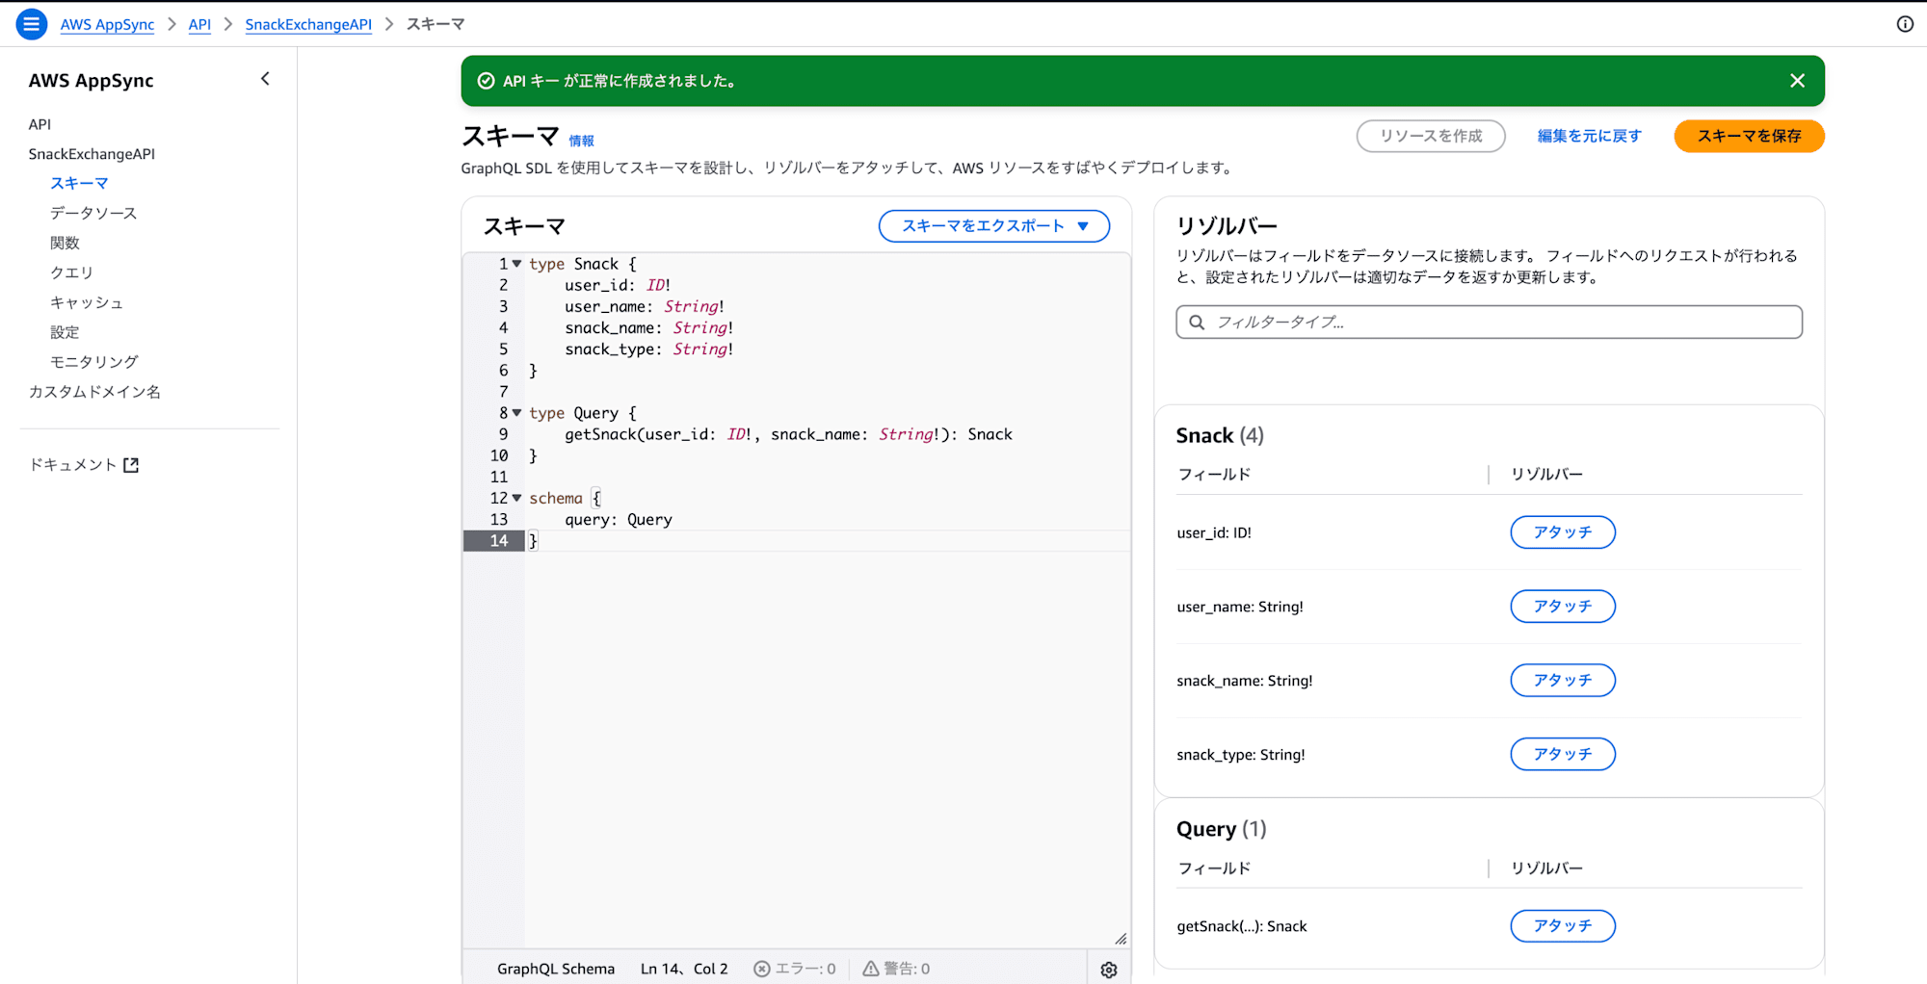Click the error count indicator in status bar
The height and width of the screenshot is (984, 1927).
pyautogui.click(x=795, y=969)
